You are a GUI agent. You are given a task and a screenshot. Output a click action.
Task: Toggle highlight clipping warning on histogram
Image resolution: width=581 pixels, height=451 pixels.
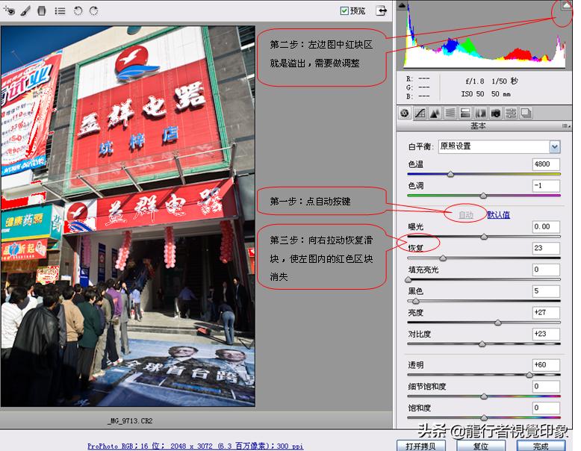click(x=567, y=4)
